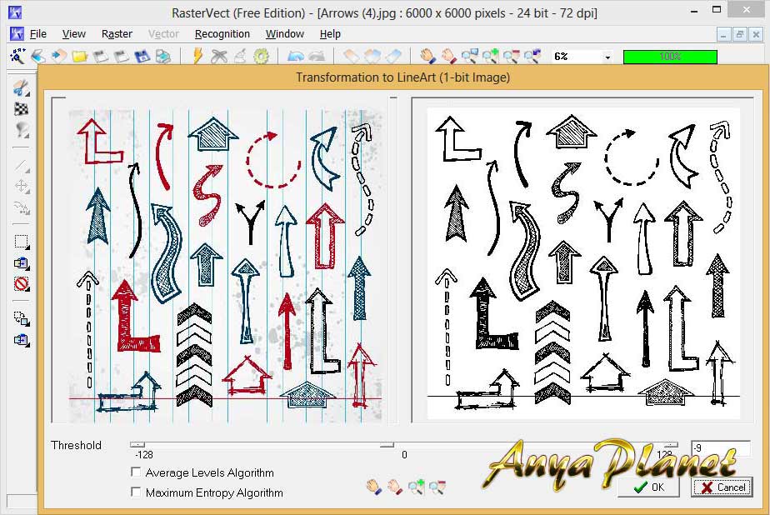Confirm with the OK button

[648, 487]
